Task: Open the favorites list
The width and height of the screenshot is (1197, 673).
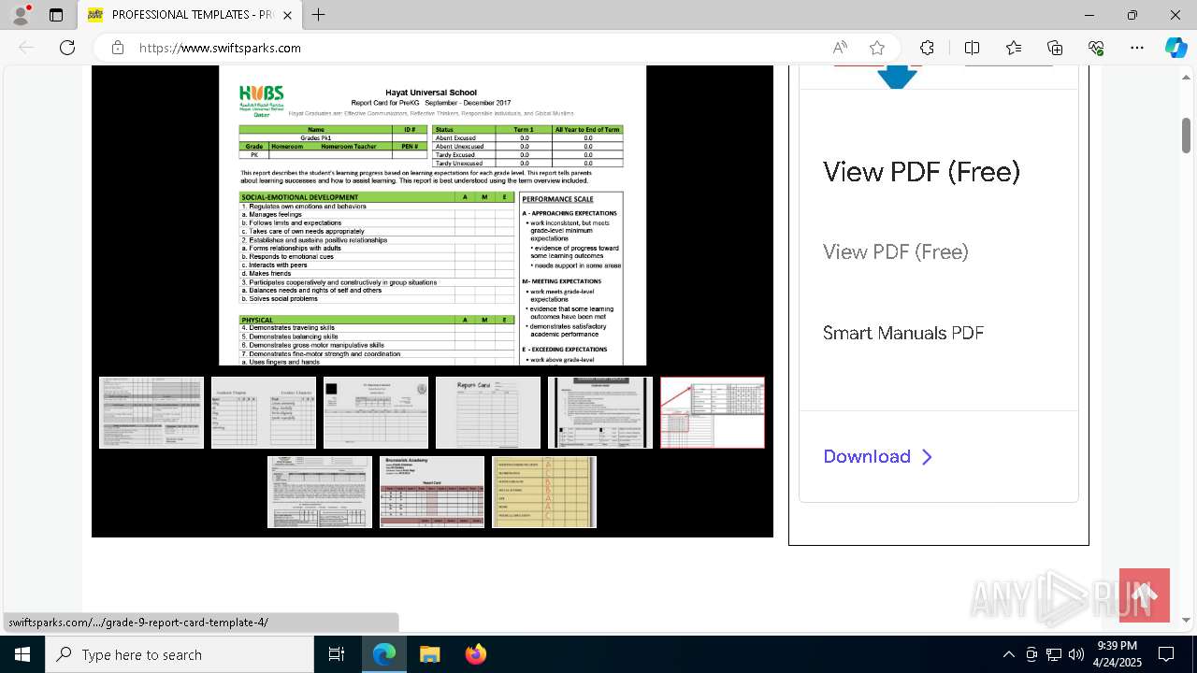Action: pyautogui.click(x=1014, y=48)
